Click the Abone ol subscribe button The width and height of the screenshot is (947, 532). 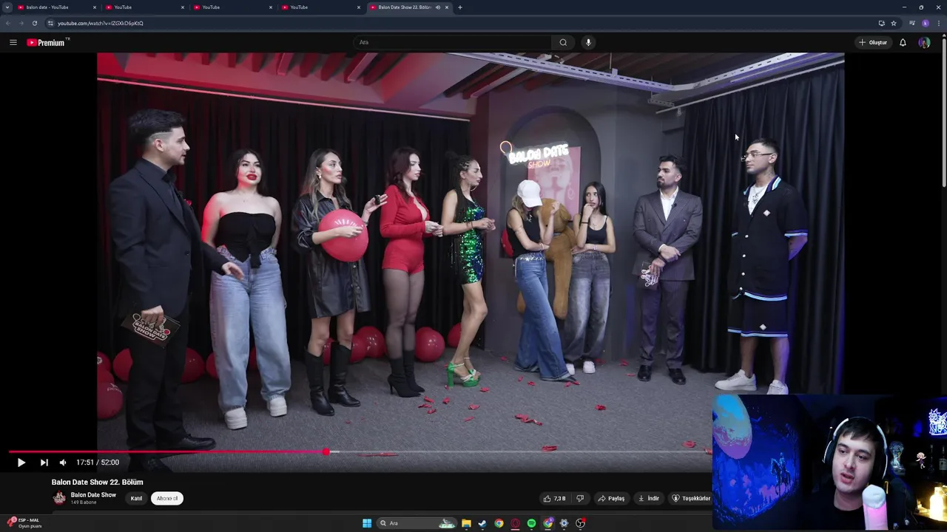pos(167,499)
